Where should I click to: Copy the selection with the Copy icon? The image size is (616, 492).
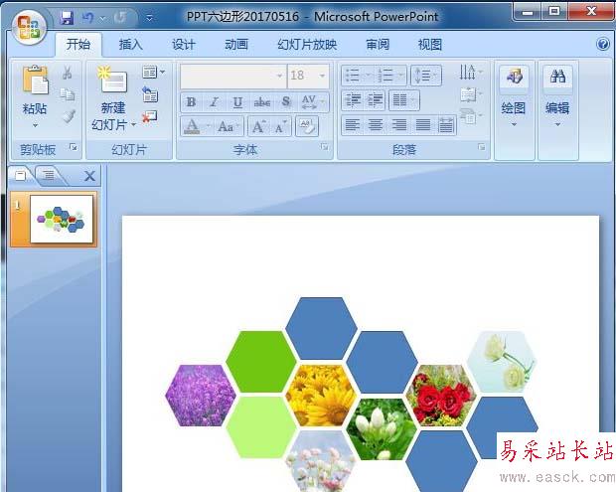click(x=68, y=93)
